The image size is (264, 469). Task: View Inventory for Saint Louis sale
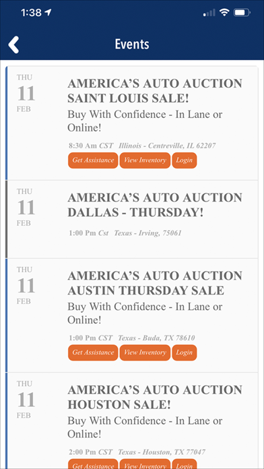[x=145, y=160]
